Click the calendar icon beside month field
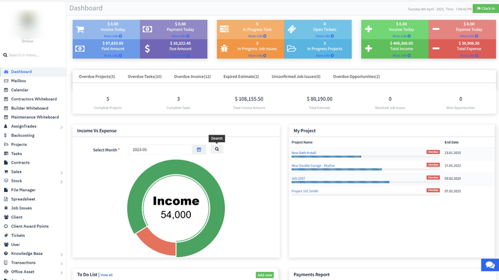Image resolution: width=499 pixels, height=280 pixels. (x=199, y=150)
